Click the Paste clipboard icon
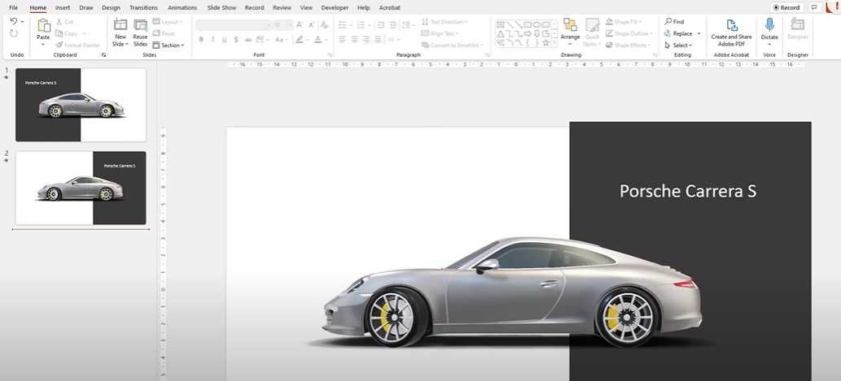841x381 pixels. 43,25
